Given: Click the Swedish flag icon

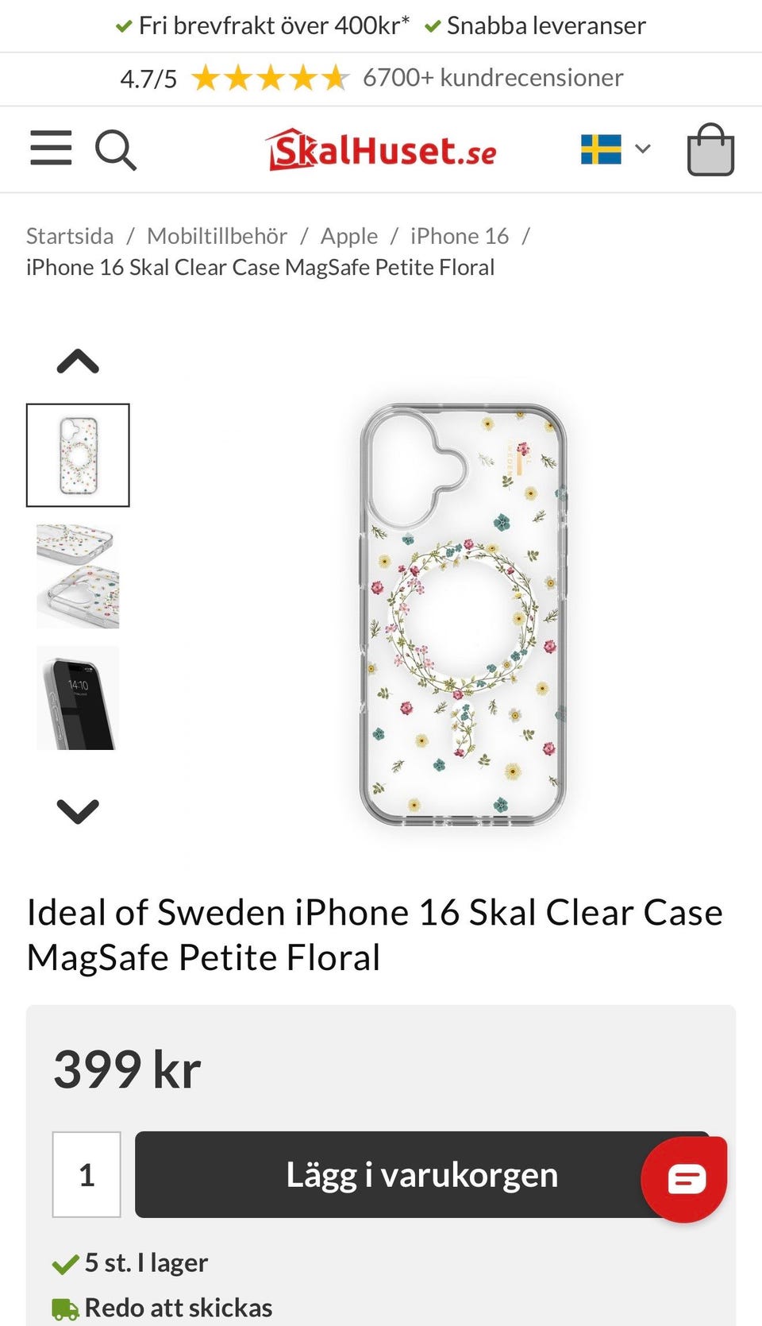Looking at the screenshot, I should click(601, 149).
